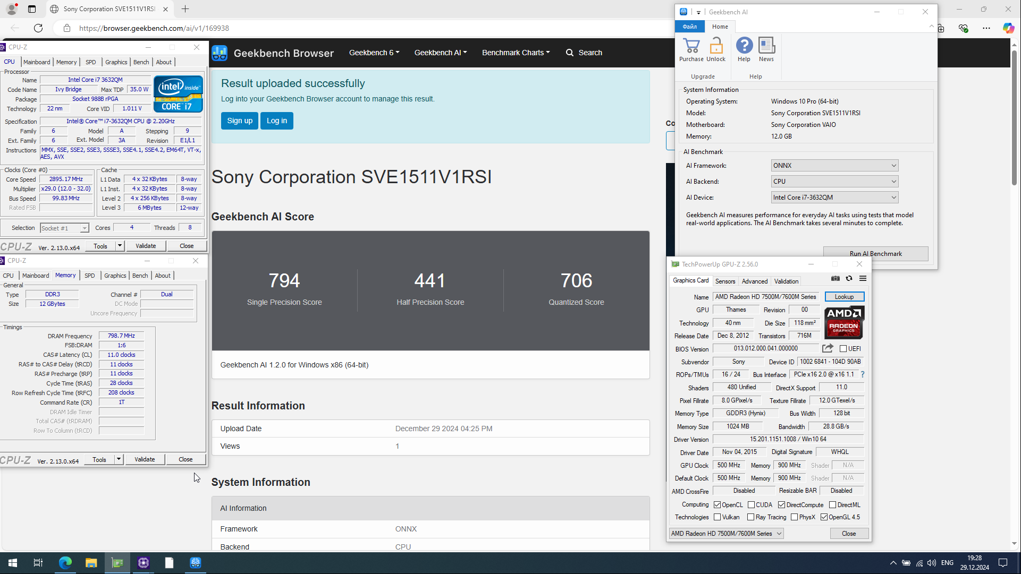Open the AI Backend CPU dropdown
The image size is (1021, 574).
834,182
